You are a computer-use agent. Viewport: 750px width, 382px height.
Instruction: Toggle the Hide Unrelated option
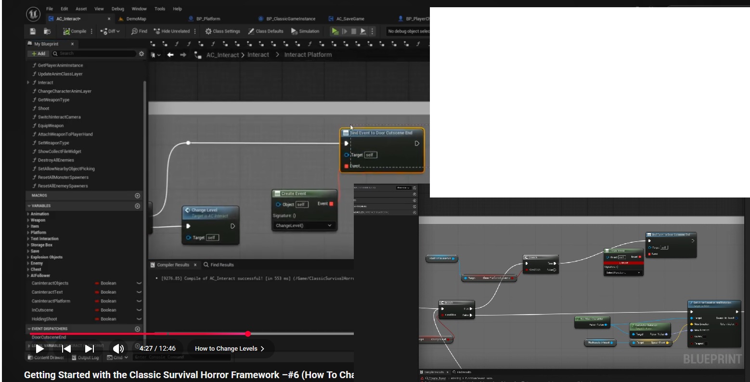tap(172, 31)
